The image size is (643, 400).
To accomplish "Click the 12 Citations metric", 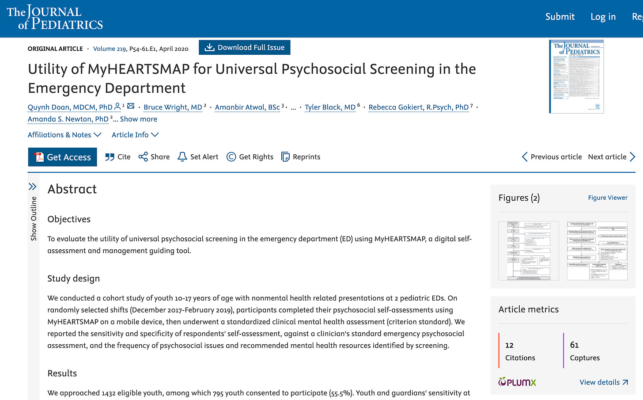I will tap(520, 351).
